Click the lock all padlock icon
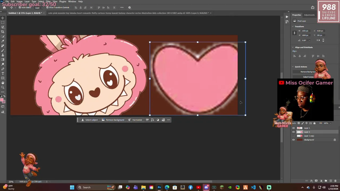Screen dimensions: 340x191 (314, 123)
